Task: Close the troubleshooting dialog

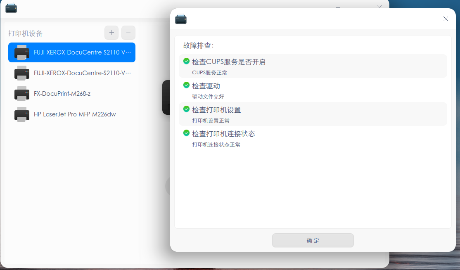Action: coord(446,19)
